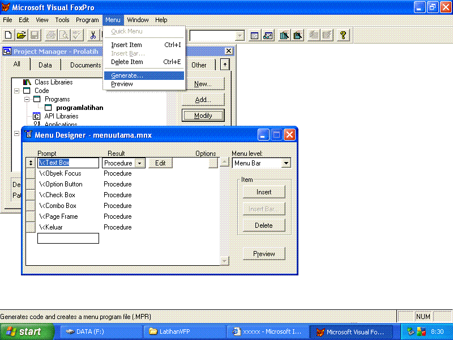Viewport: 453px width, 340px height.
Task: Select the \<Page Frame menu row
Action: tap(58, 216)
